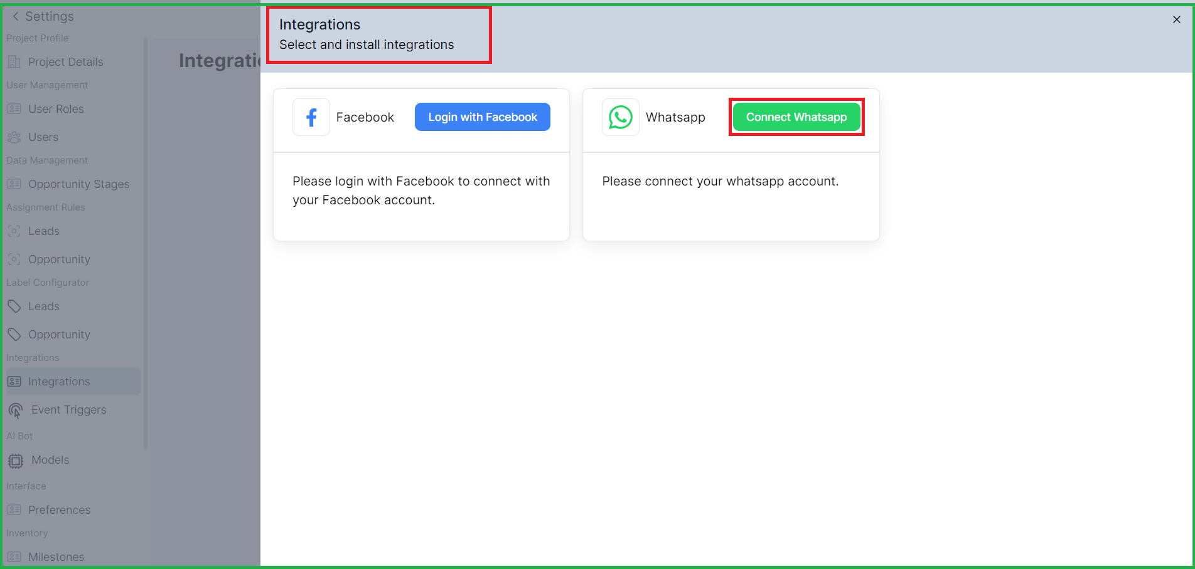Go back using the Settings arrow
The image size is (1195, 569).
click(16, 16)
